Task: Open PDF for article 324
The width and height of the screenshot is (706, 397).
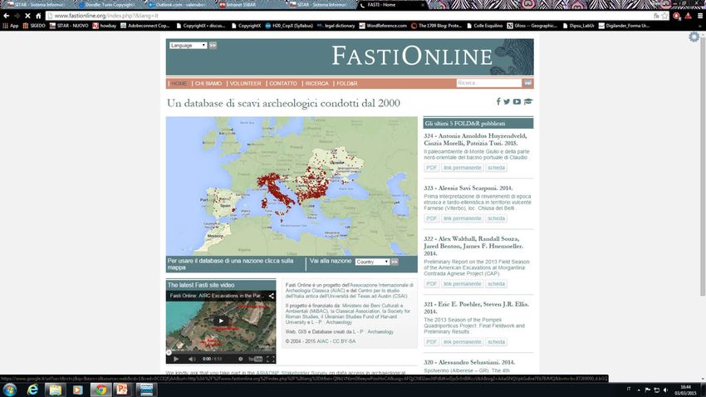Action: (x=431, y=168)
